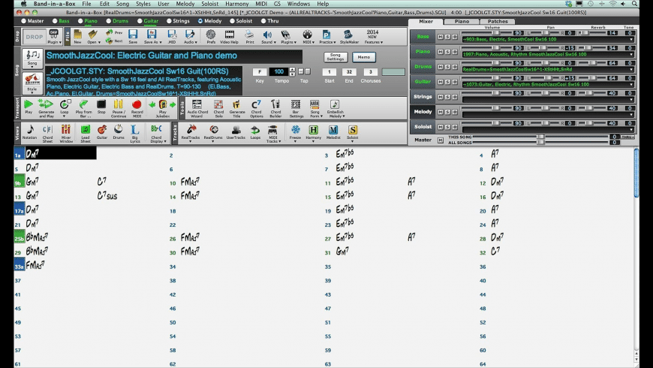Open the Chord Builder tool
653x368 pixels.
pyautogui.click(x=275, y=108)
